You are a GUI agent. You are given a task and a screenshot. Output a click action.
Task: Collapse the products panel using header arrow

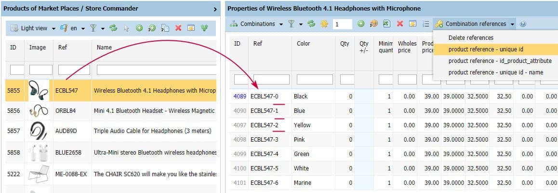[x=215, y=9]
